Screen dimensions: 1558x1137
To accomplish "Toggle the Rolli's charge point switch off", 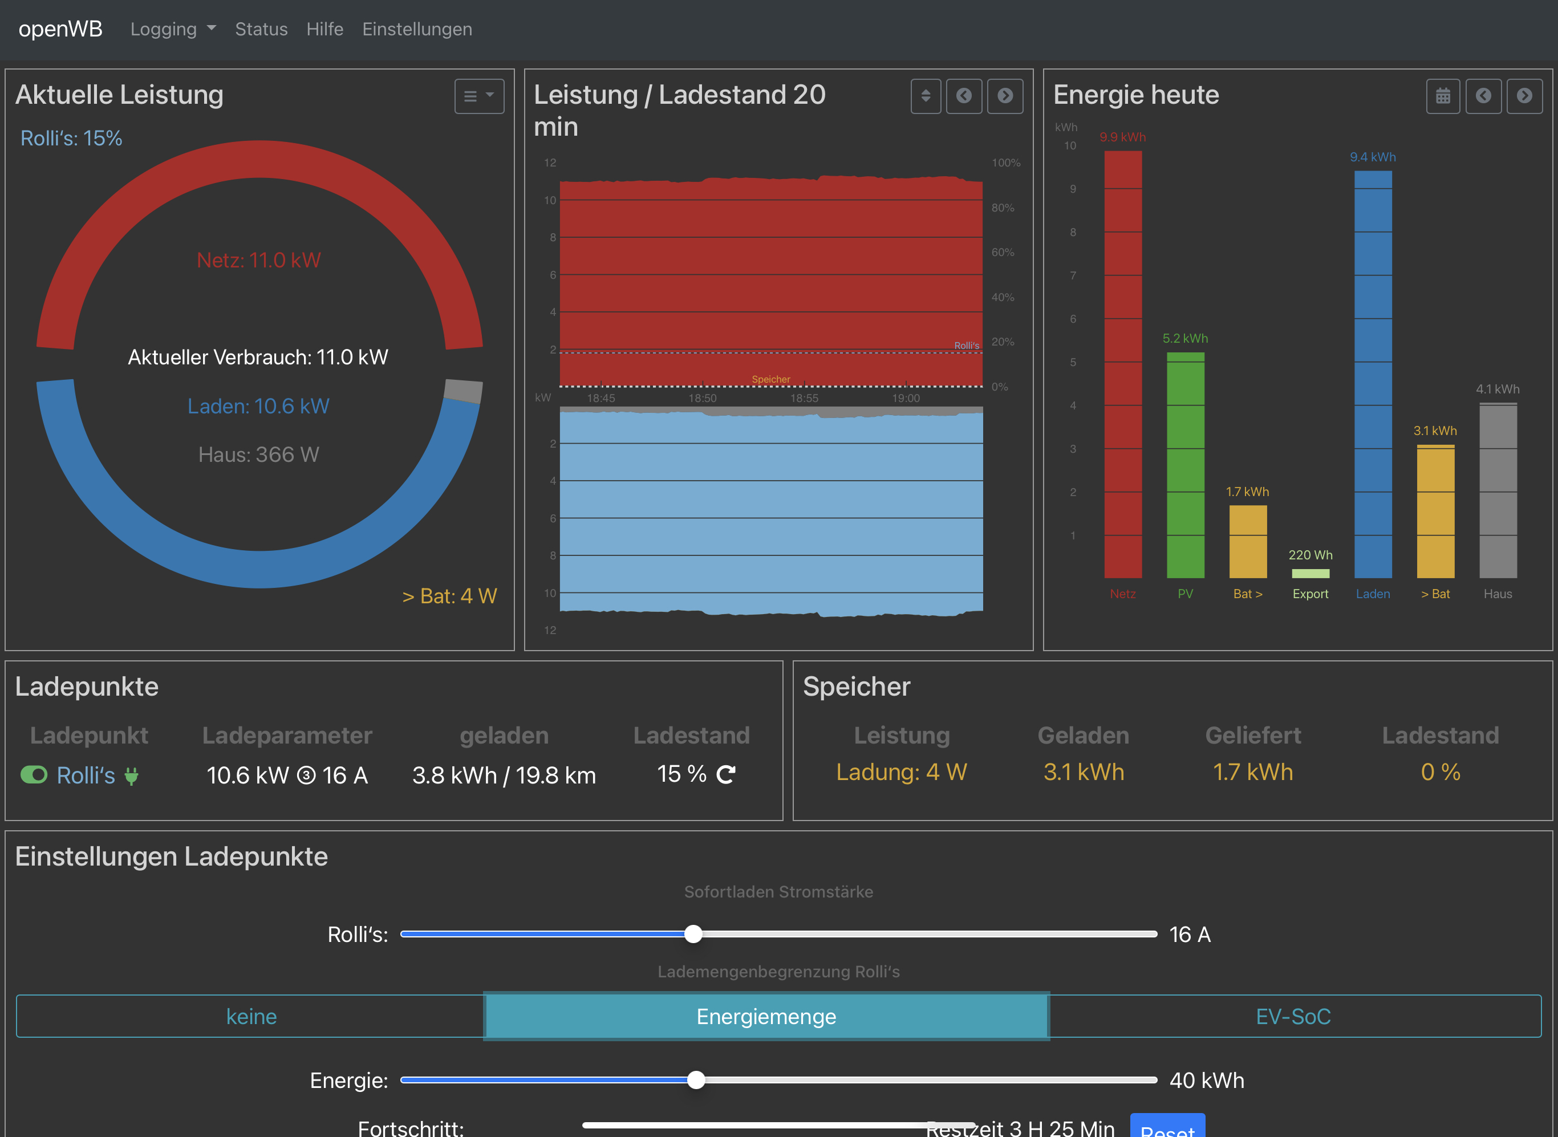I will (x=34, y=775).
